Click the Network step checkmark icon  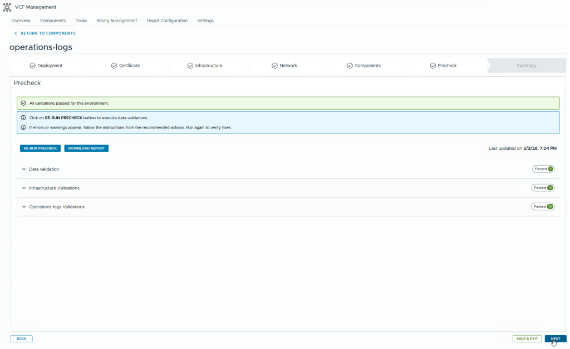coord(274,66)
